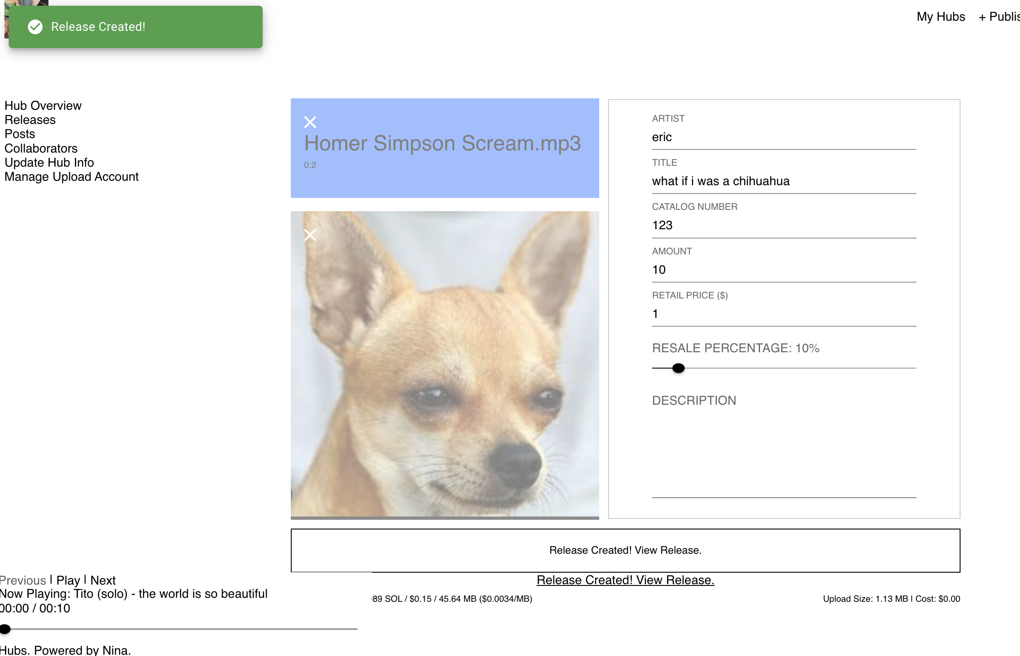Open Manage Upload Account
This screenshot has width=1020, height=656.
(71, 176)
